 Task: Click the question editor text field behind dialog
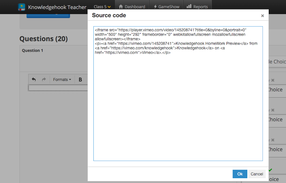(58, 88)
